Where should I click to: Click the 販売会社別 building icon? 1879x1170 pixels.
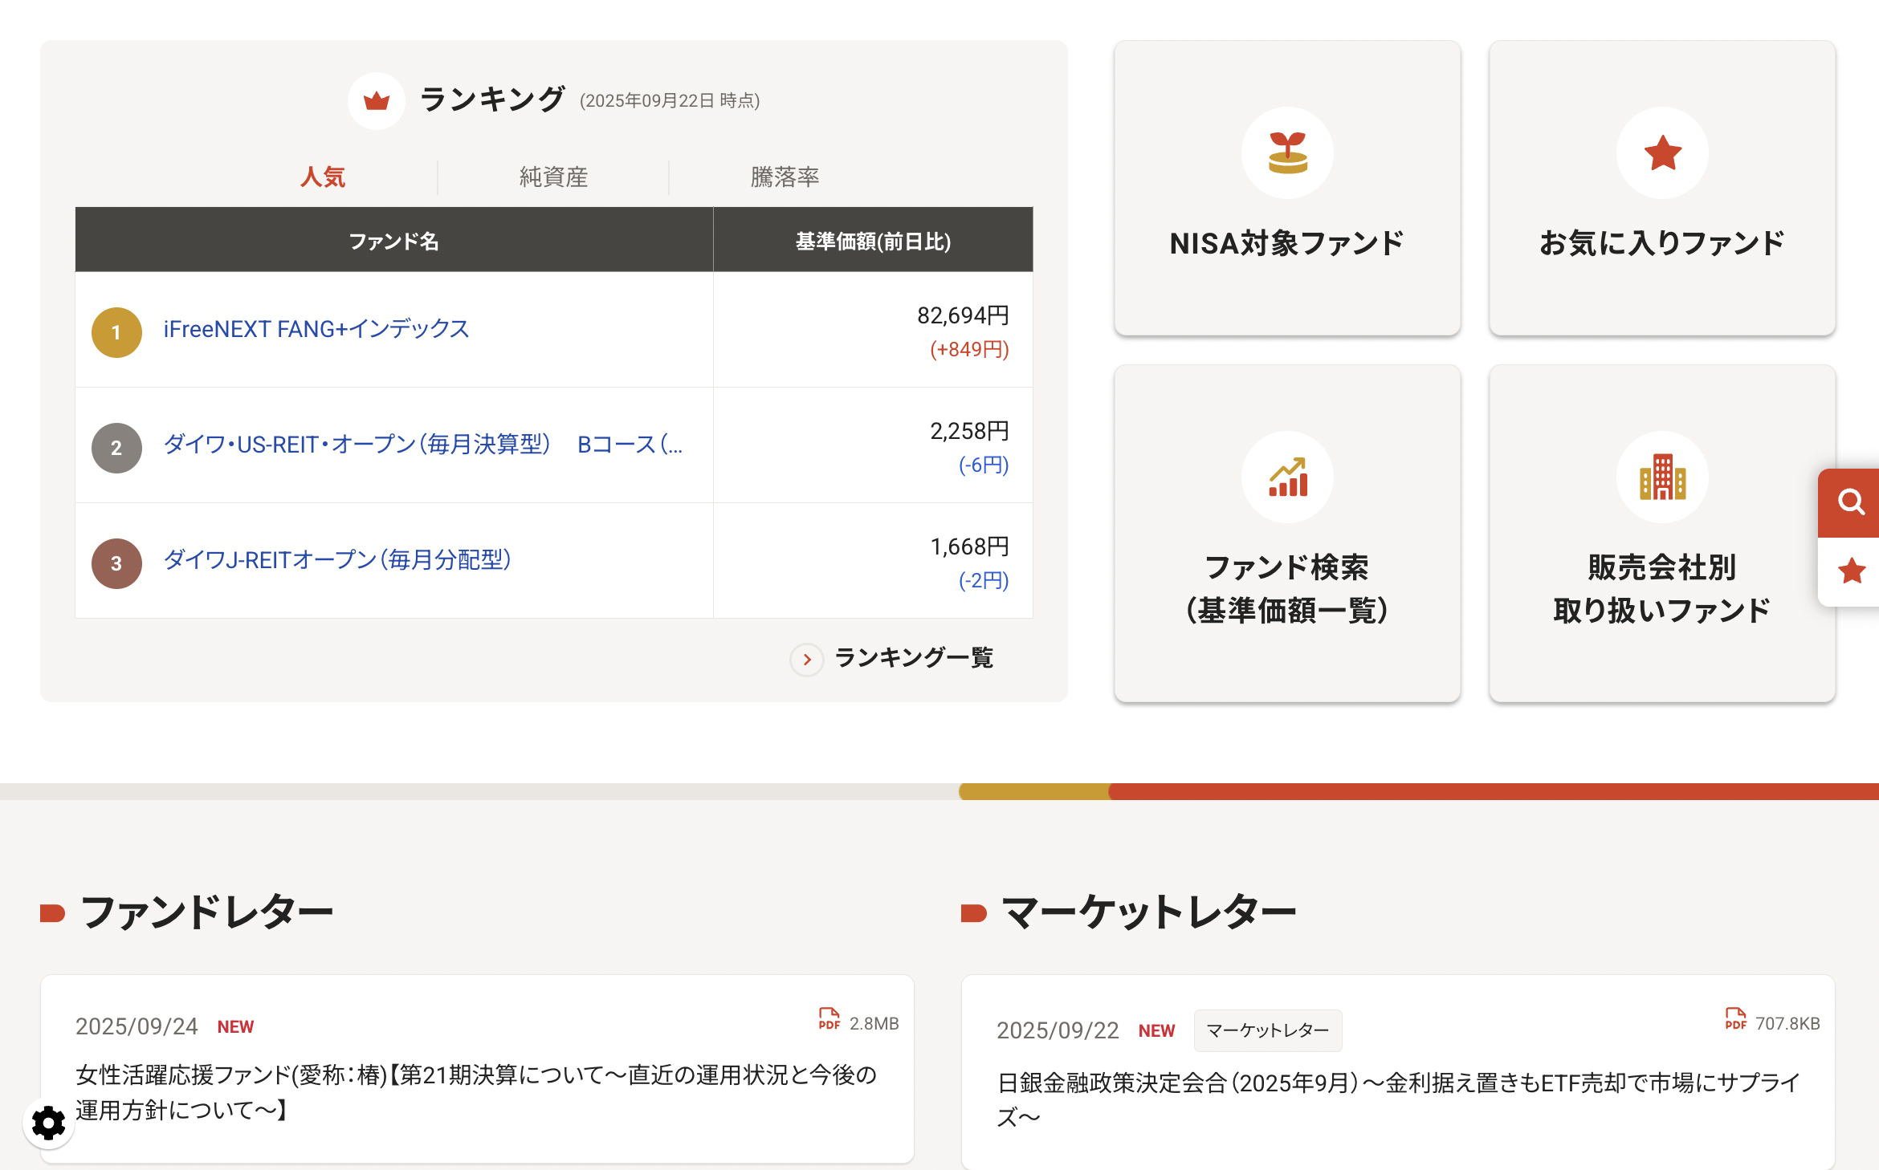[x=1662, y=477]
